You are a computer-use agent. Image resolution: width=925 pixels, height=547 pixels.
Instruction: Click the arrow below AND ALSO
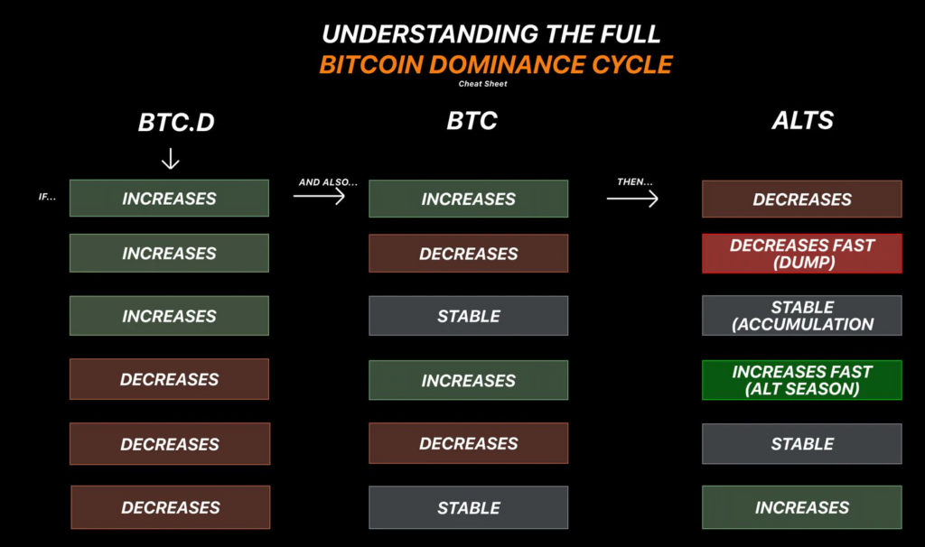click(x=319, y=196)
